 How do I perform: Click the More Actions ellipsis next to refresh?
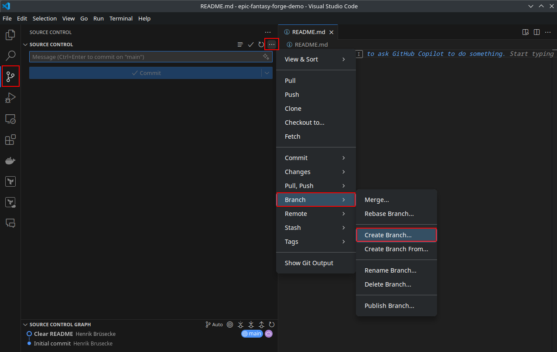[272, 44]
